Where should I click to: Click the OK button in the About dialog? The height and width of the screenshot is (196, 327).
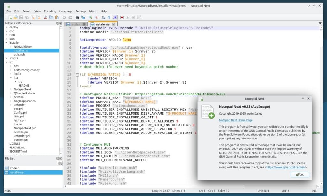point(300,175)
